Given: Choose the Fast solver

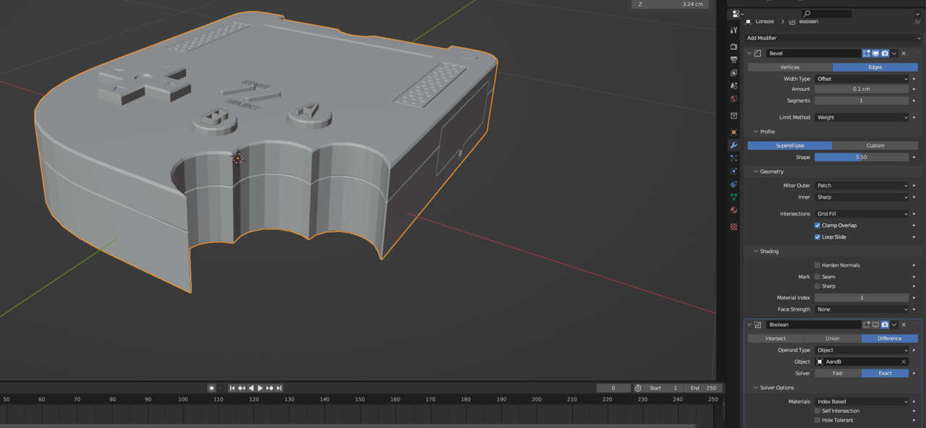Looking at the screenshot, I should click(838, 374).
